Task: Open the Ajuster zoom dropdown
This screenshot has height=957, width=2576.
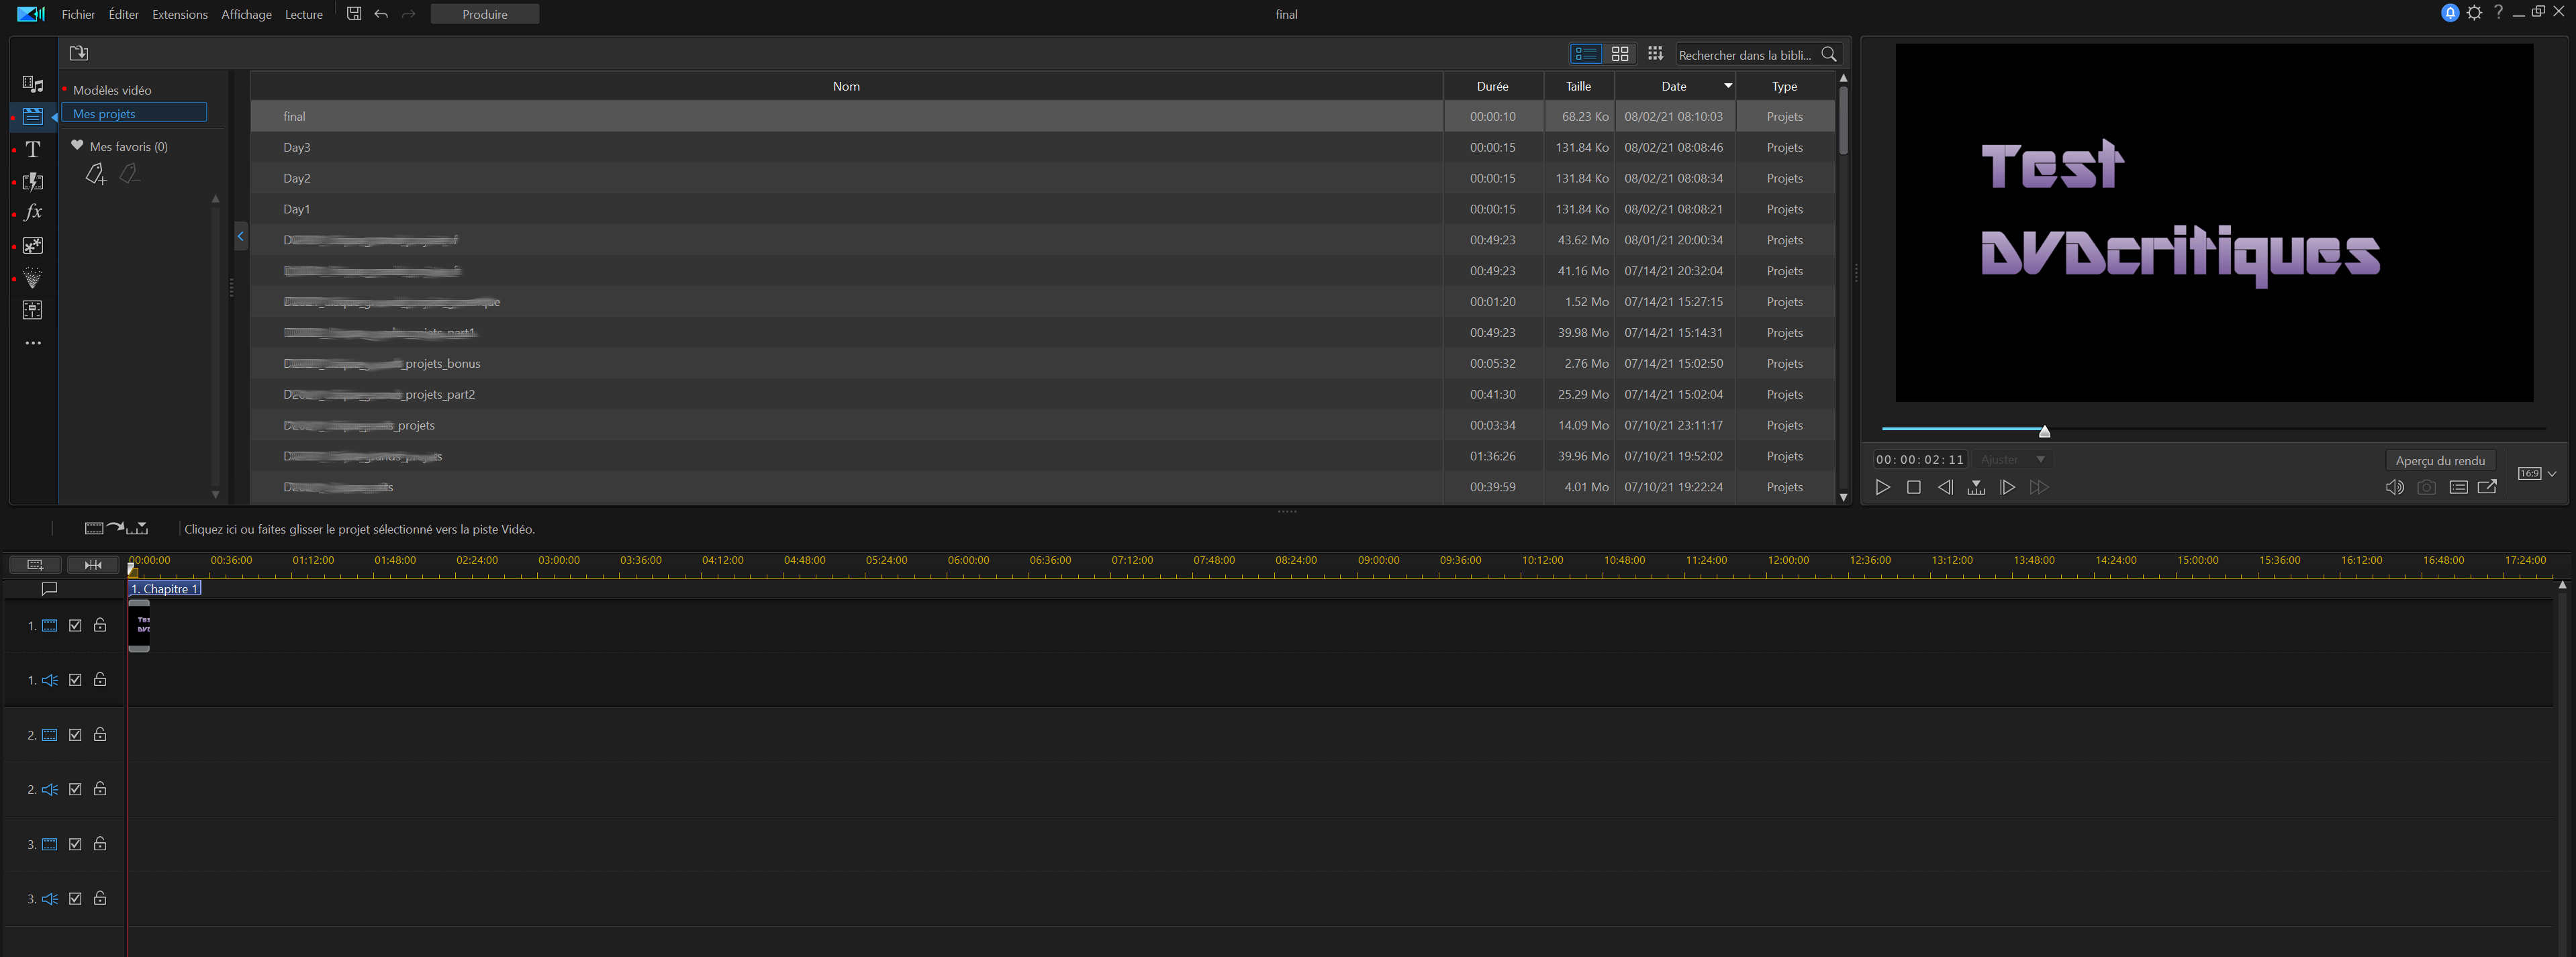Action: [x=2012, y=459]
